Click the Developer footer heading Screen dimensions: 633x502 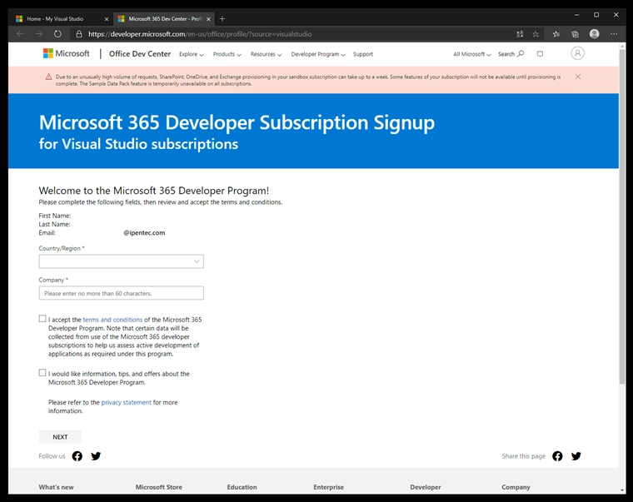click(x=426, y=487)
